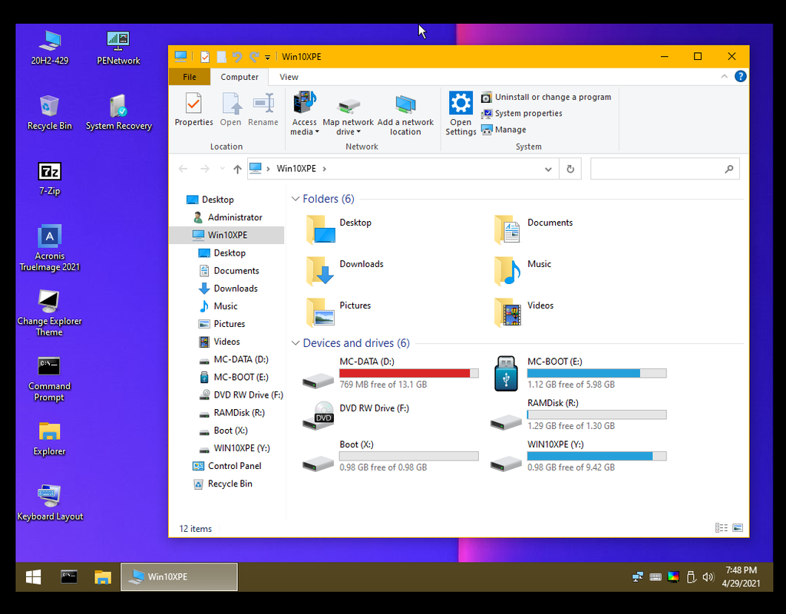Viewport: 786px width, 614px height.
Task: Click the volume speaker tray icon
Action: [x=708, y=577]
